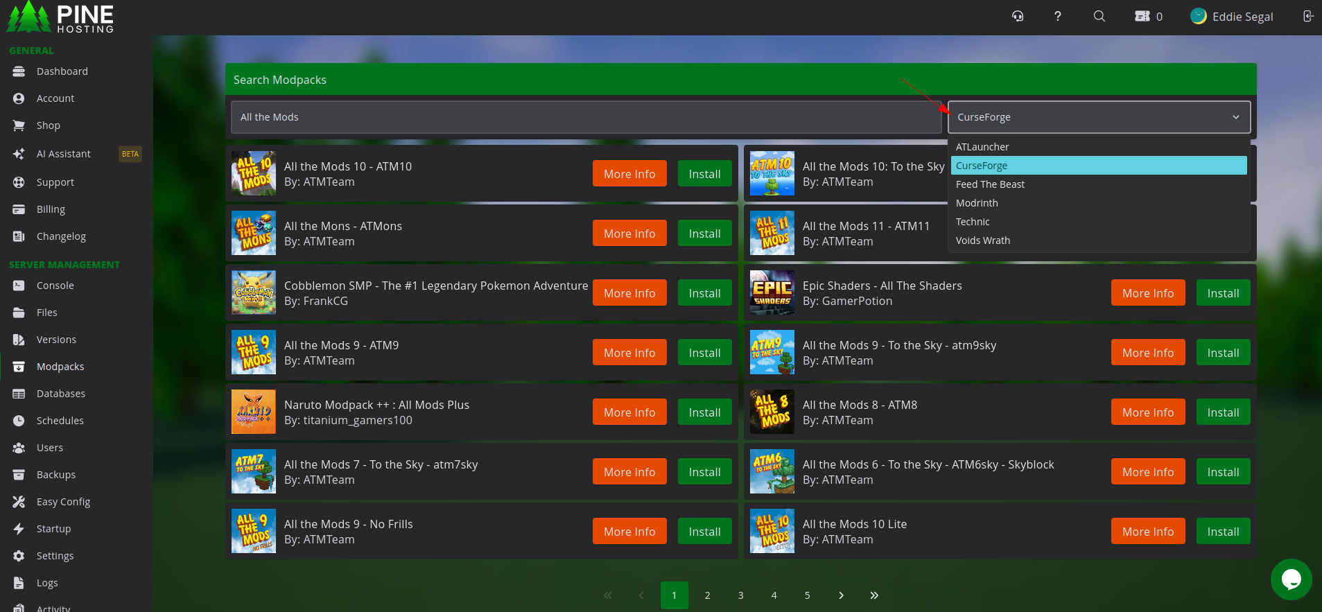Click the Shop cart icon
This screenshot has height=612, width=1322.
point(19,125)
